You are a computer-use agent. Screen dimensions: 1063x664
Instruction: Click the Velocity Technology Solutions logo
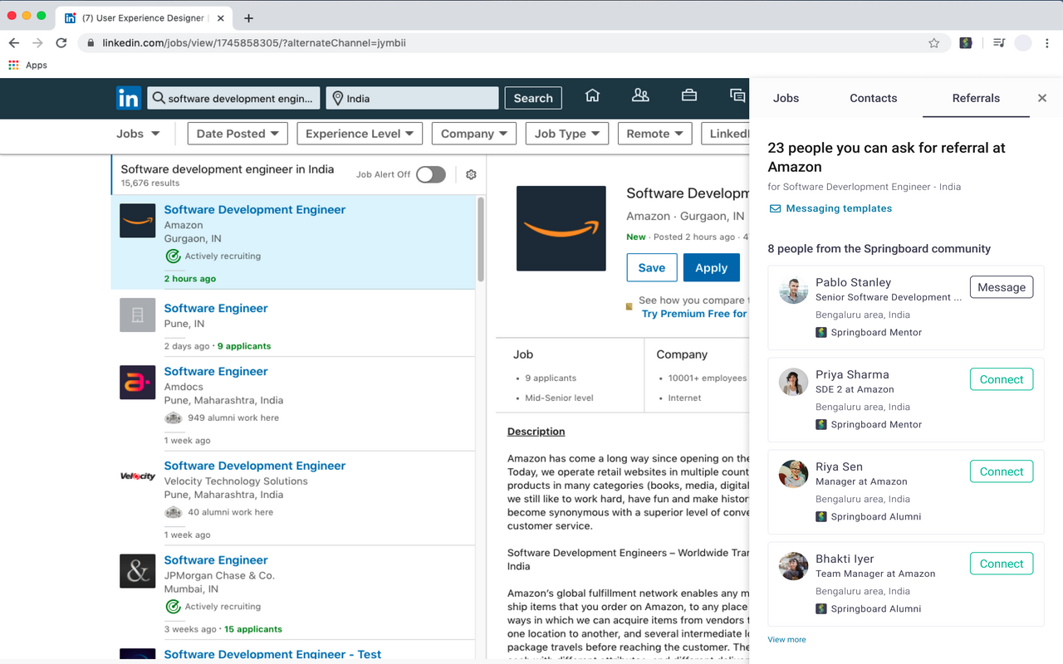click(137, 476)
